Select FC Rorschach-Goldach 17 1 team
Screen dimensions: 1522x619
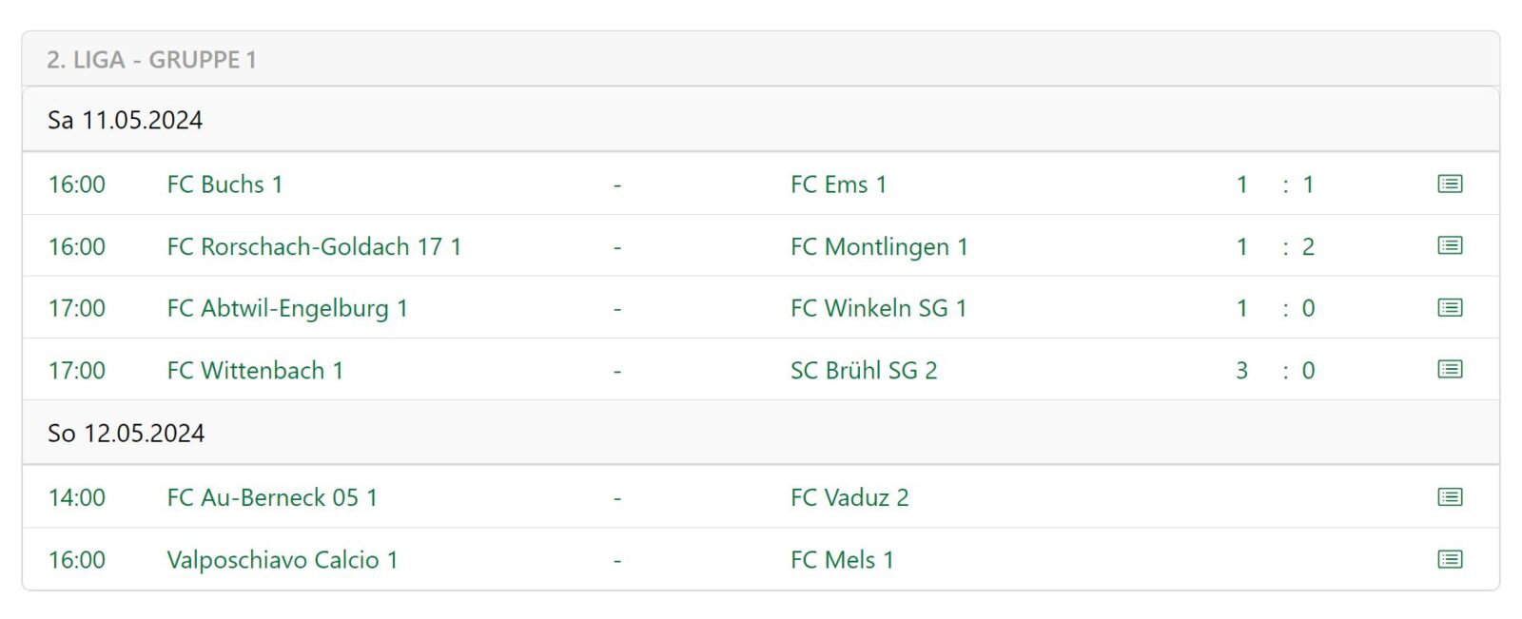314,246
